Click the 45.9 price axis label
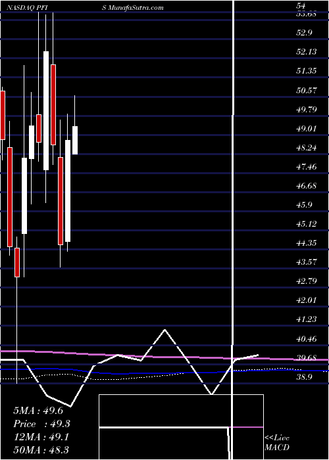Image resolution: width=329 pixels, height=460 pixels. point(304,205)
